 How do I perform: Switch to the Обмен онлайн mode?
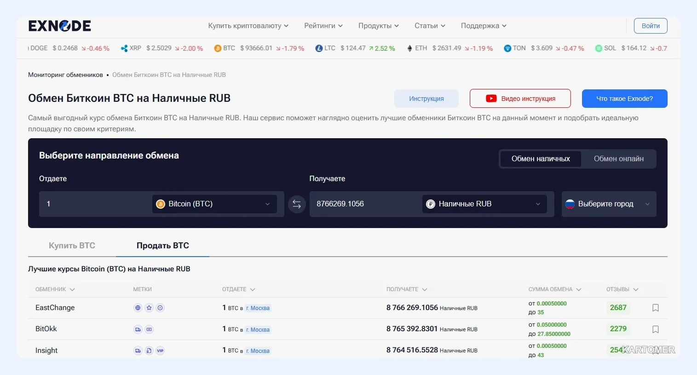point(619,159)
